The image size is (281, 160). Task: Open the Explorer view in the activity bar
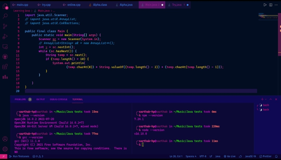point(5,6)
